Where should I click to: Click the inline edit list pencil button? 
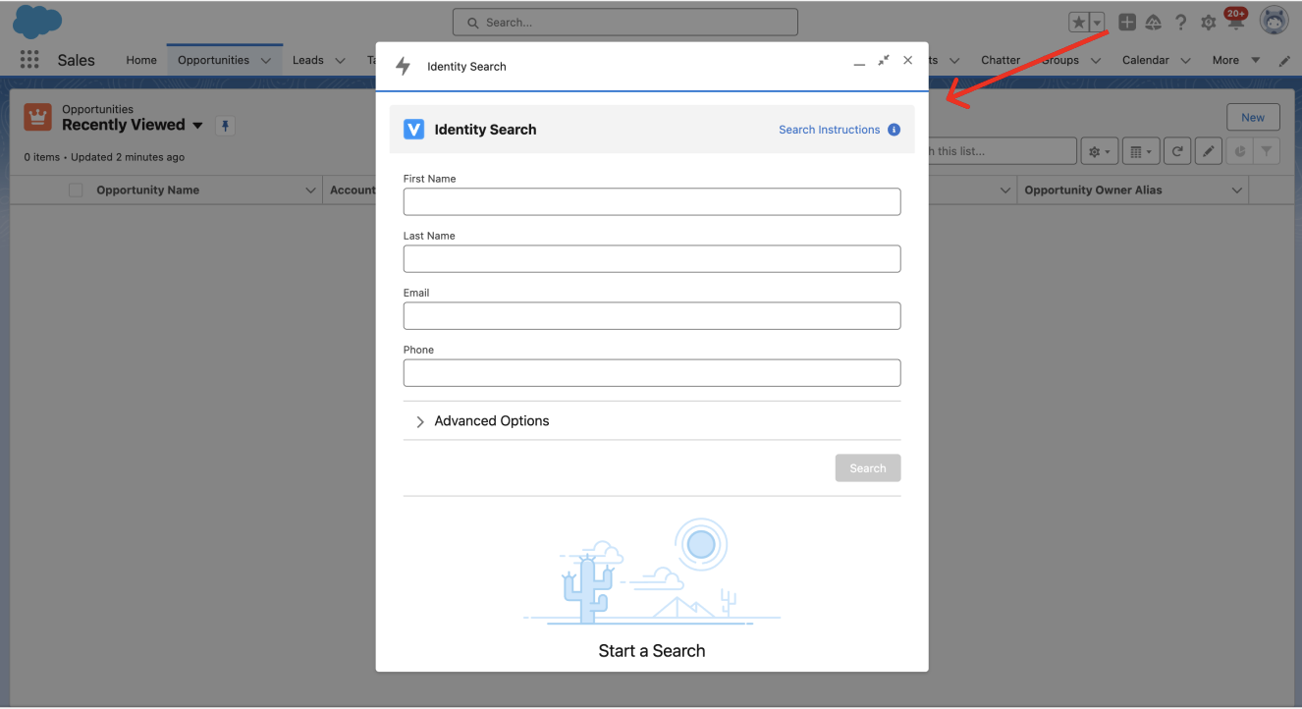pos(1210,151)
